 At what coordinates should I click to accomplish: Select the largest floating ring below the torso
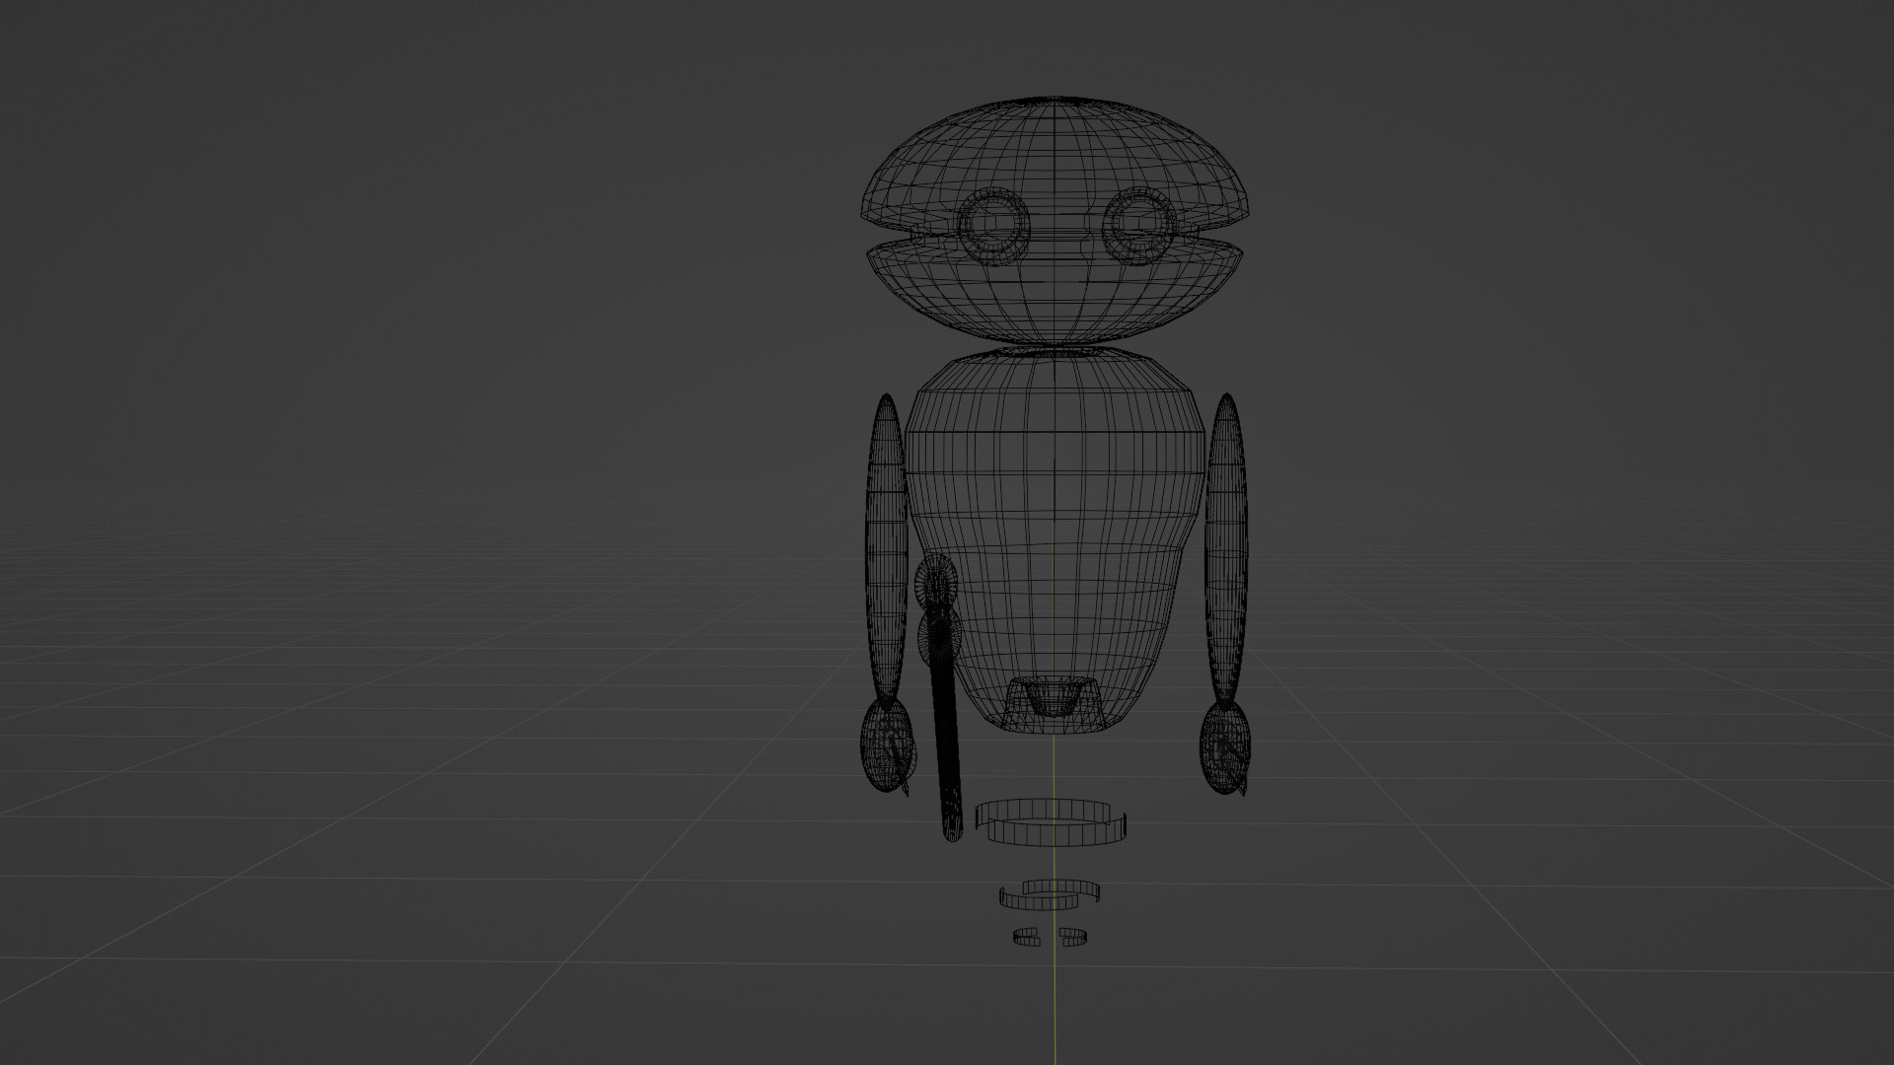click(x=1051, y=822)
